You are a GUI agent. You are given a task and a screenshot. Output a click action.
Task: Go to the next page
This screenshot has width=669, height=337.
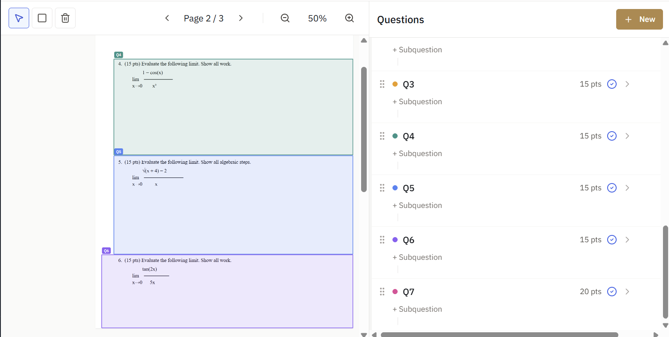(241, 18)
